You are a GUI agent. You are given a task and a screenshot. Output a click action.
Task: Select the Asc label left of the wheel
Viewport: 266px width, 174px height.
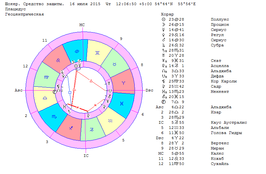(x=19, y=90)
